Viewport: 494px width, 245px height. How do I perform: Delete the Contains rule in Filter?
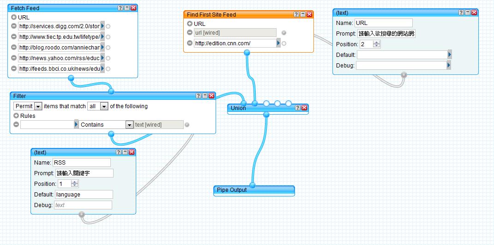[16, 125]
